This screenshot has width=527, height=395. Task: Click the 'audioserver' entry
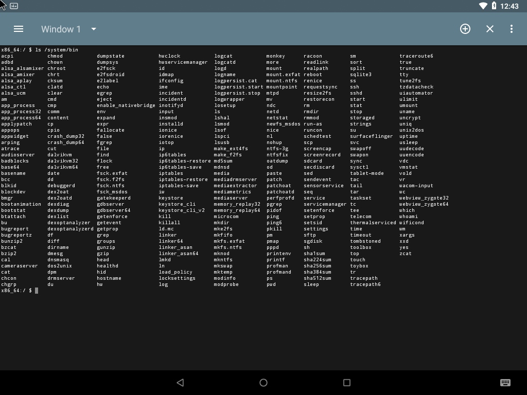(x=18, y=155)
